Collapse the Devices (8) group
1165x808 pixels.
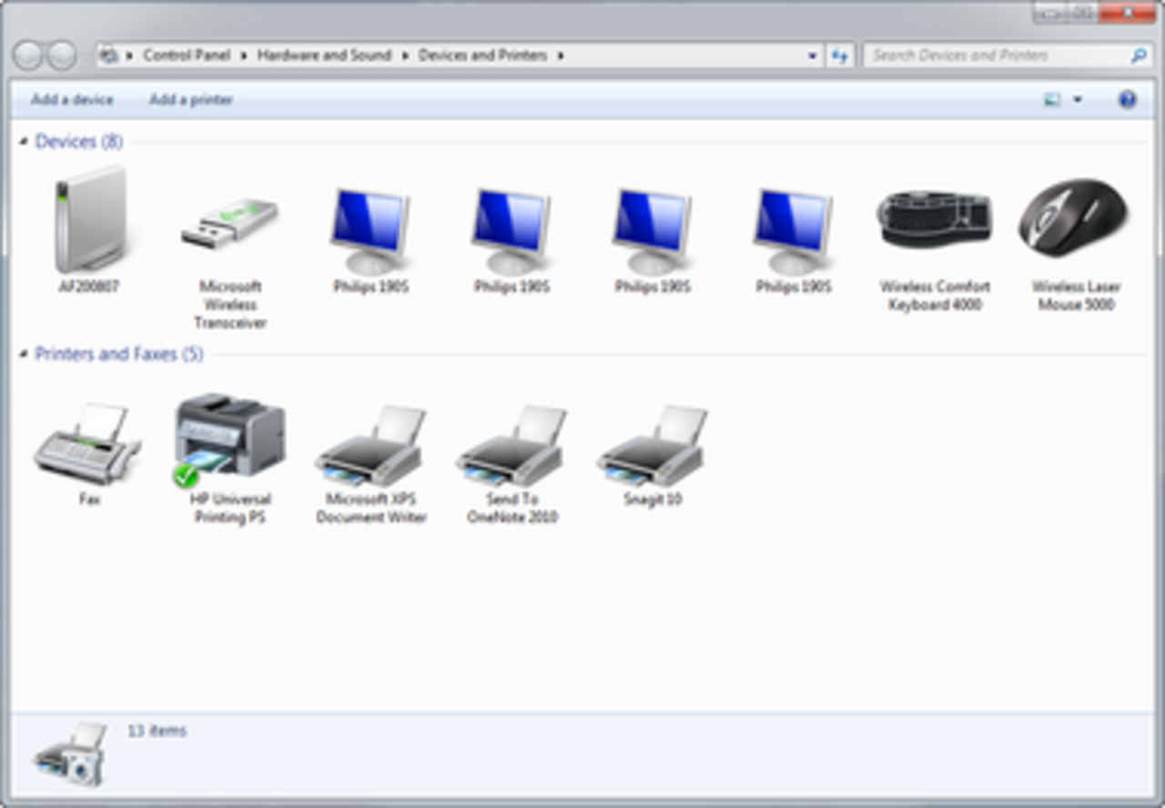tap(23, 142)
